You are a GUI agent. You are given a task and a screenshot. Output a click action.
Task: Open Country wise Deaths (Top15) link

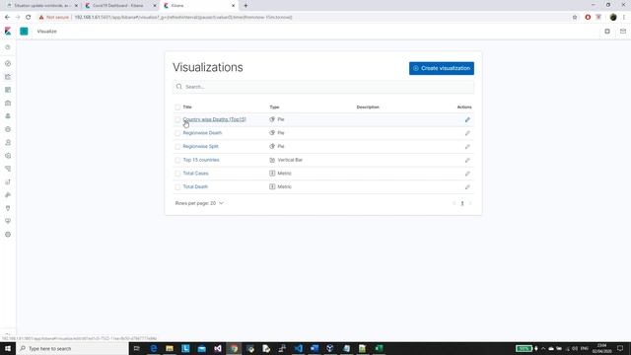pos(214,119)
